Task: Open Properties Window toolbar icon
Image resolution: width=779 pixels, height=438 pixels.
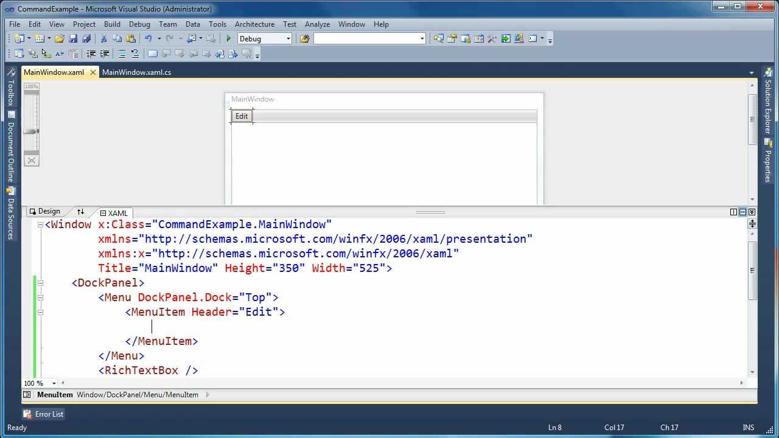Action: click(x=452, y=38)
